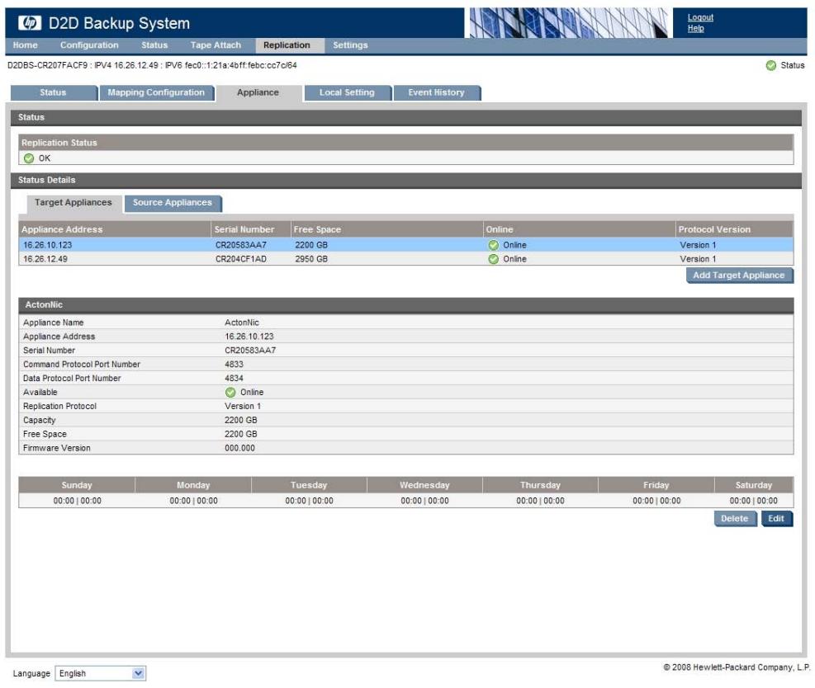Click the Logout link
Screen dimensions: 815x688
pyautogui.click(x=700, y=17)
